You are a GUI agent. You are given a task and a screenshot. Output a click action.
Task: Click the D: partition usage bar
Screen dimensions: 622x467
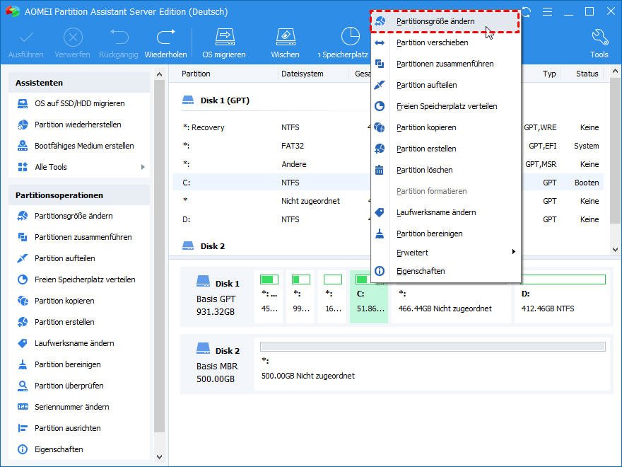coord(563,279)
